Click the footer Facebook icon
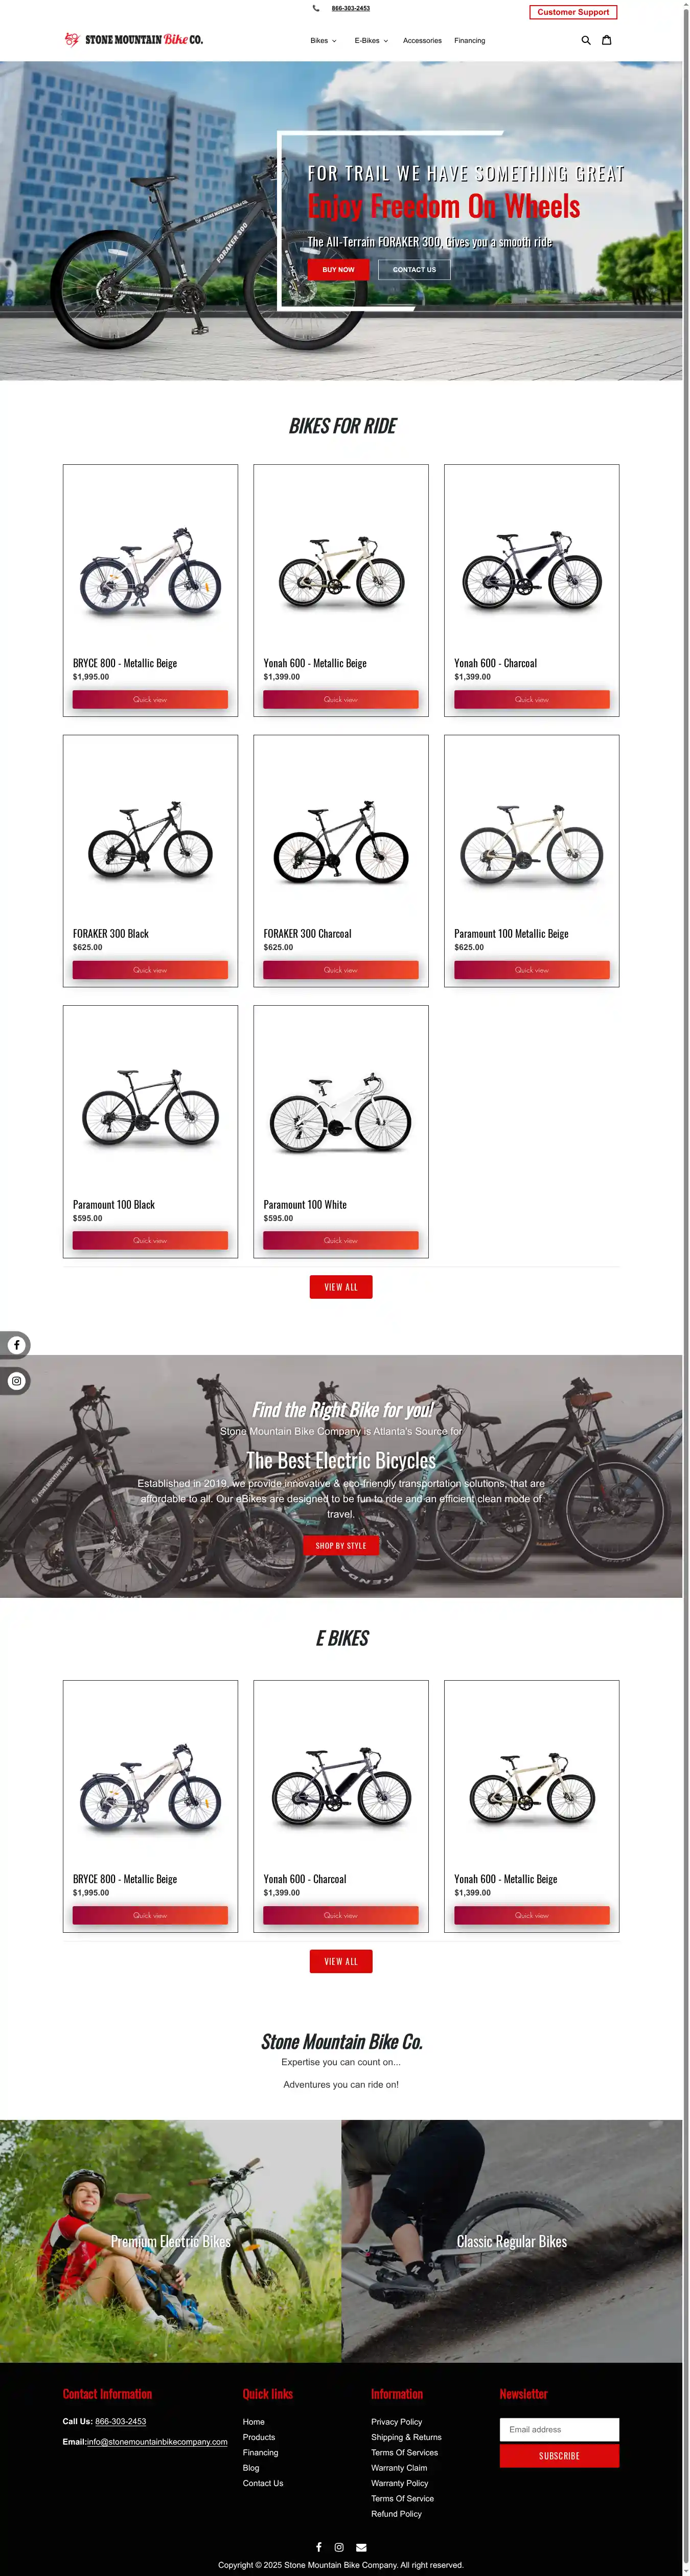This screenshot has width=690, height=2576. click(x=318, y=2547)
